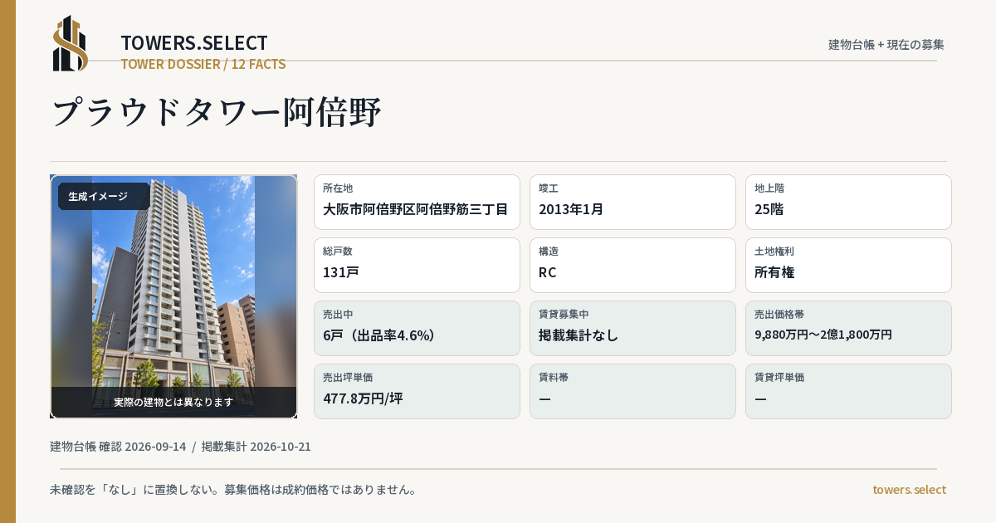Click the 賃貸坪単価 card
Viewport: 996px width, 523px height.
[848, 391]
